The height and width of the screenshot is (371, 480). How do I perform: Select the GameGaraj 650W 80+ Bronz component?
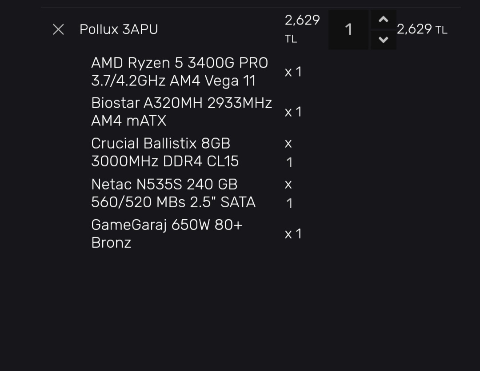point(167,225)
